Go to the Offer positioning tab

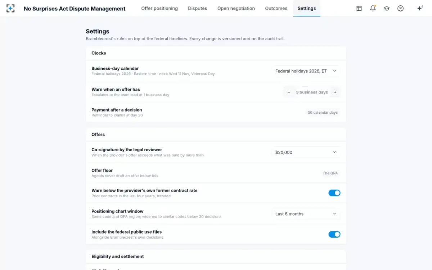(x=159, y=8)
